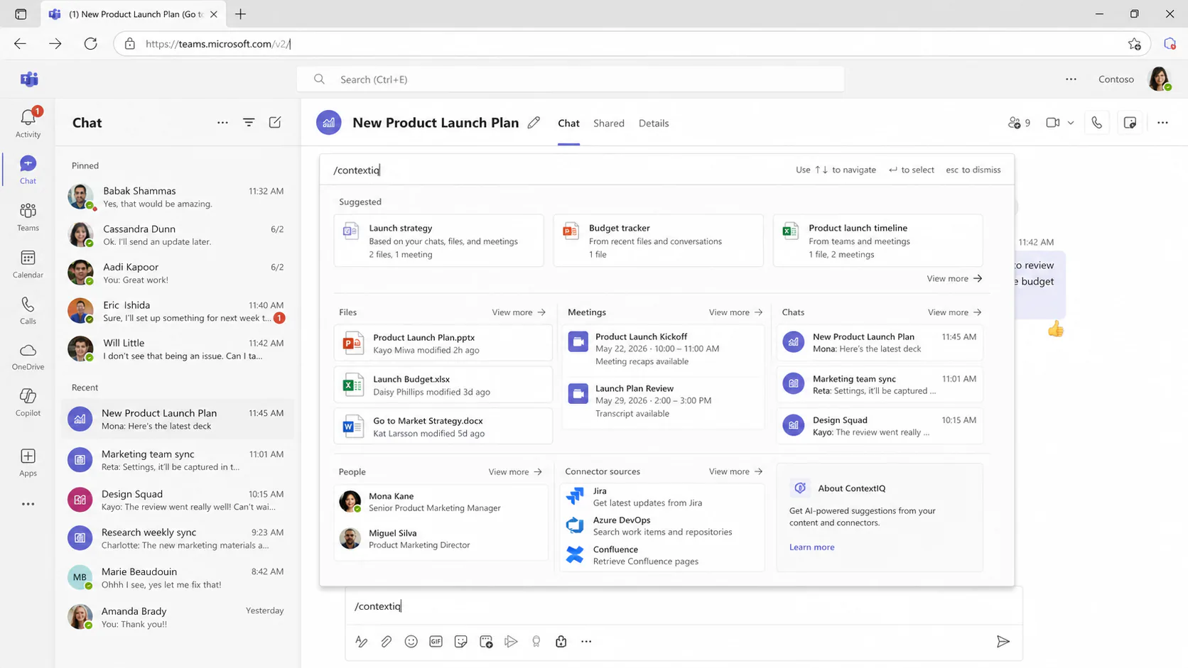The width and height of the screenshot is (1188, 668).
Task: Open chat list more options ellipsis
Action: 222,123
